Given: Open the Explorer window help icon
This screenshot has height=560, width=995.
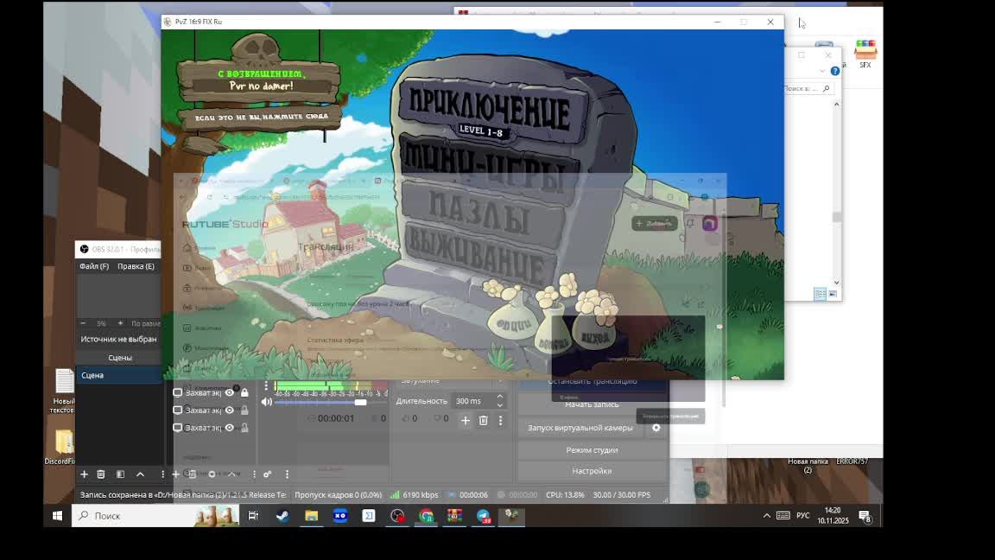Looking at the screenshot, I should [835, 71].
